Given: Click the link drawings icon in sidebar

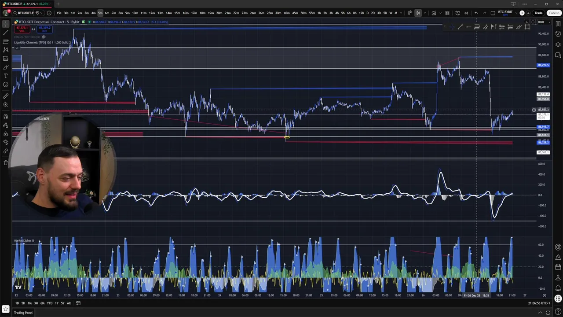Looking at the screenshot, I should coord(6,151).
